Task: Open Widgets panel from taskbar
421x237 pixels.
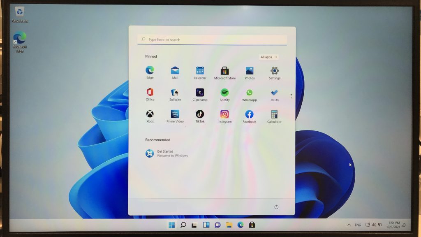Action: point(206,225)
